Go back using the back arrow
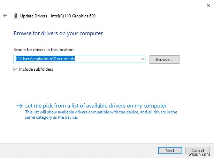This screenshot has height=158, width=214. pyautogui.click(x=5, y=16)
